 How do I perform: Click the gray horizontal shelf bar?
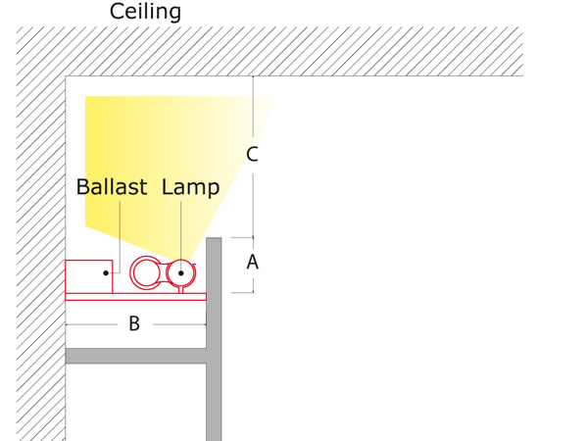pyautogui.click(x=136, y=356)
